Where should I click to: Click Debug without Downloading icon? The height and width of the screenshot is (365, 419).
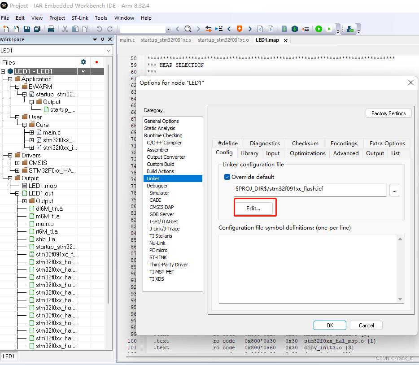pyautogui.click(x=329, y=29)
